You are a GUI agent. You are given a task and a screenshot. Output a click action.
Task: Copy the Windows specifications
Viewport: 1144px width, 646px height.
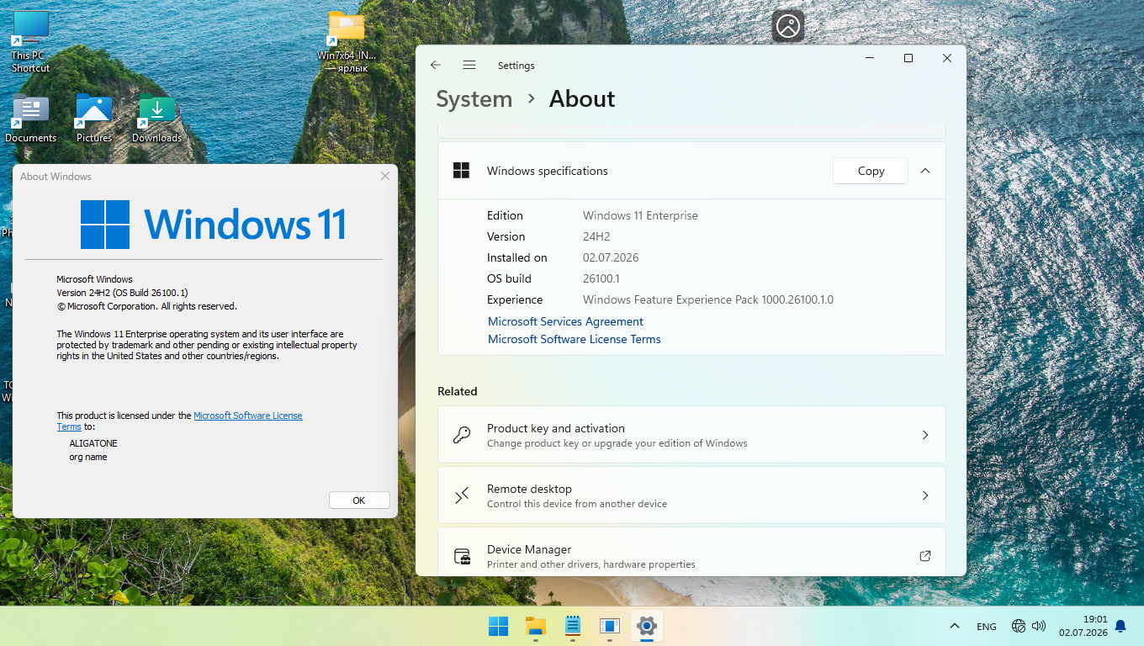tap(871, 171)
